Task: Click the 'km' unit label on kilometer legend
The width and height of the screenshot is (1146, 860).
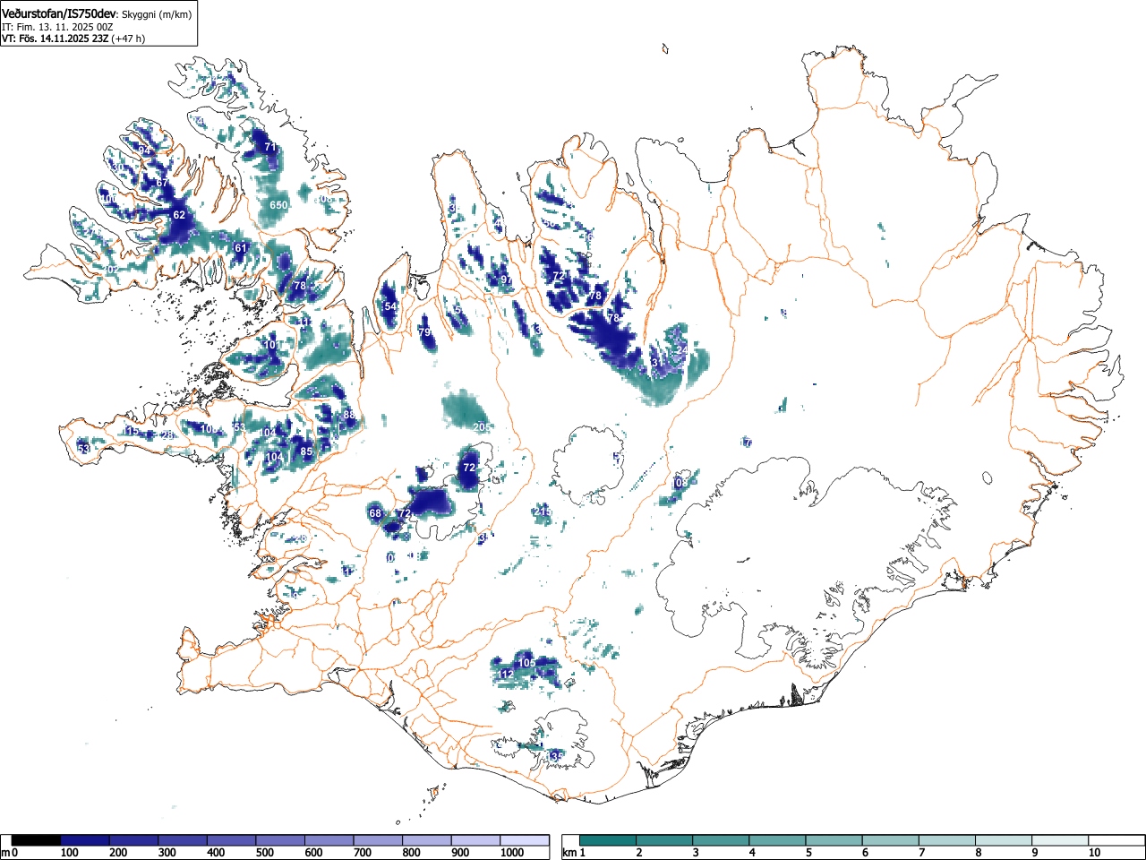Action: (x=569, y=854)
